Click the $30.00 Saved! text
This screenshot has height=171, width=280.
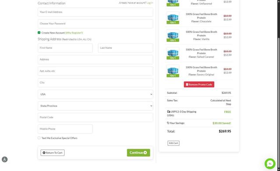coord(222,123)
